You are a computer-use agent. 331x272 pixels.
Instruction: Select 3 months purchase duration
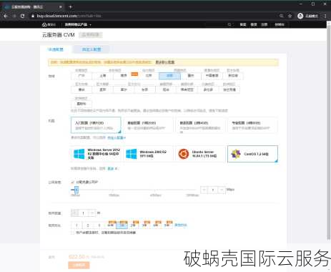99,225
